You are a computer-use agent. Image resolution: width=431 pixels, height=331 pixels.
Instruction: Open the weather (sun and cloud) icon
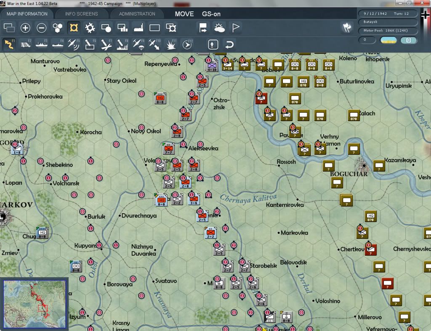coord(219,28)
